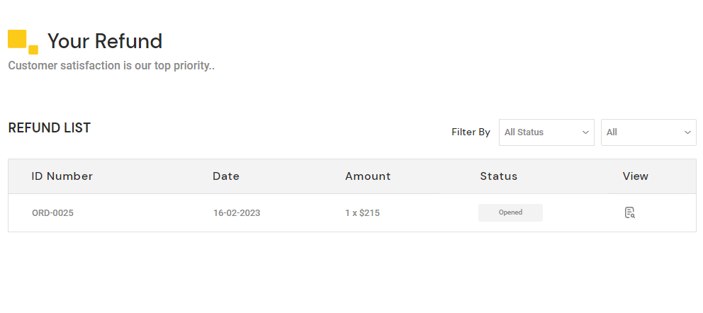Open the second filter dropdown labeled All

click(648, 132)
